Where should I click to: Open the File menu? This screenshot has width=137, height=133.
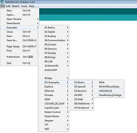3,6
